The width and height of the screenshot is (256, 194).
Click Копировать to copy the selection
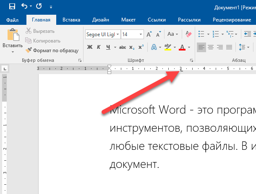43,40
